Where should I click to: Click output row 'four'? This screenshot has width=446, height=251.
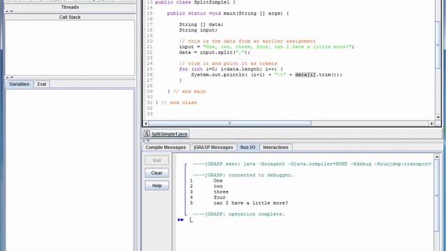tap(220, 197)
